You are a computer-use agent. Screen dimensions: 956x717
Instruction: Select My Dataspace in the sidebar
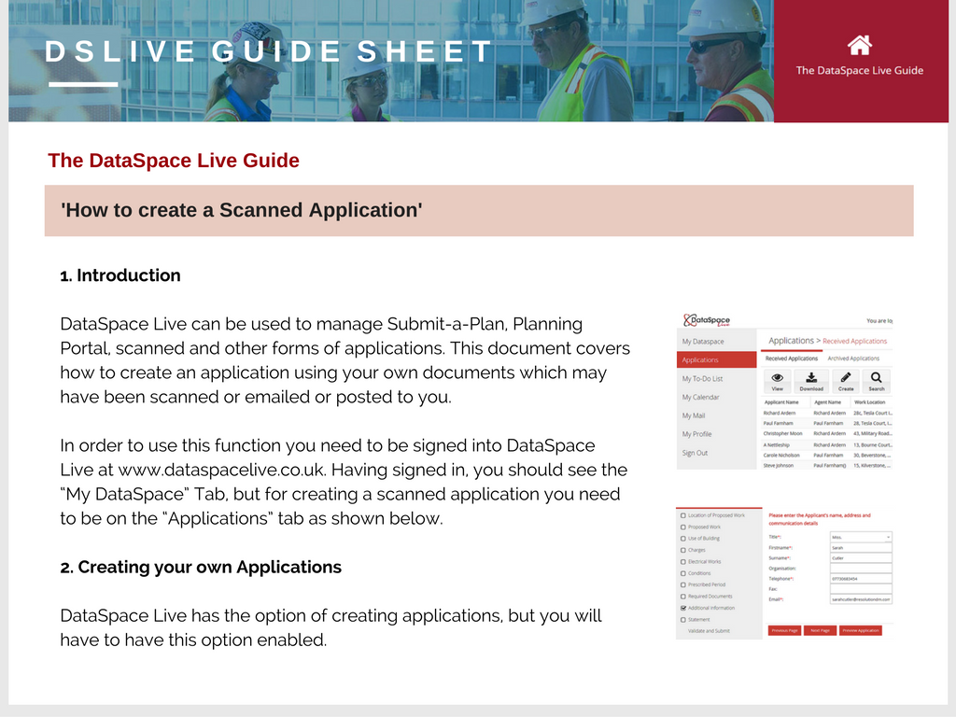point(703,342)
